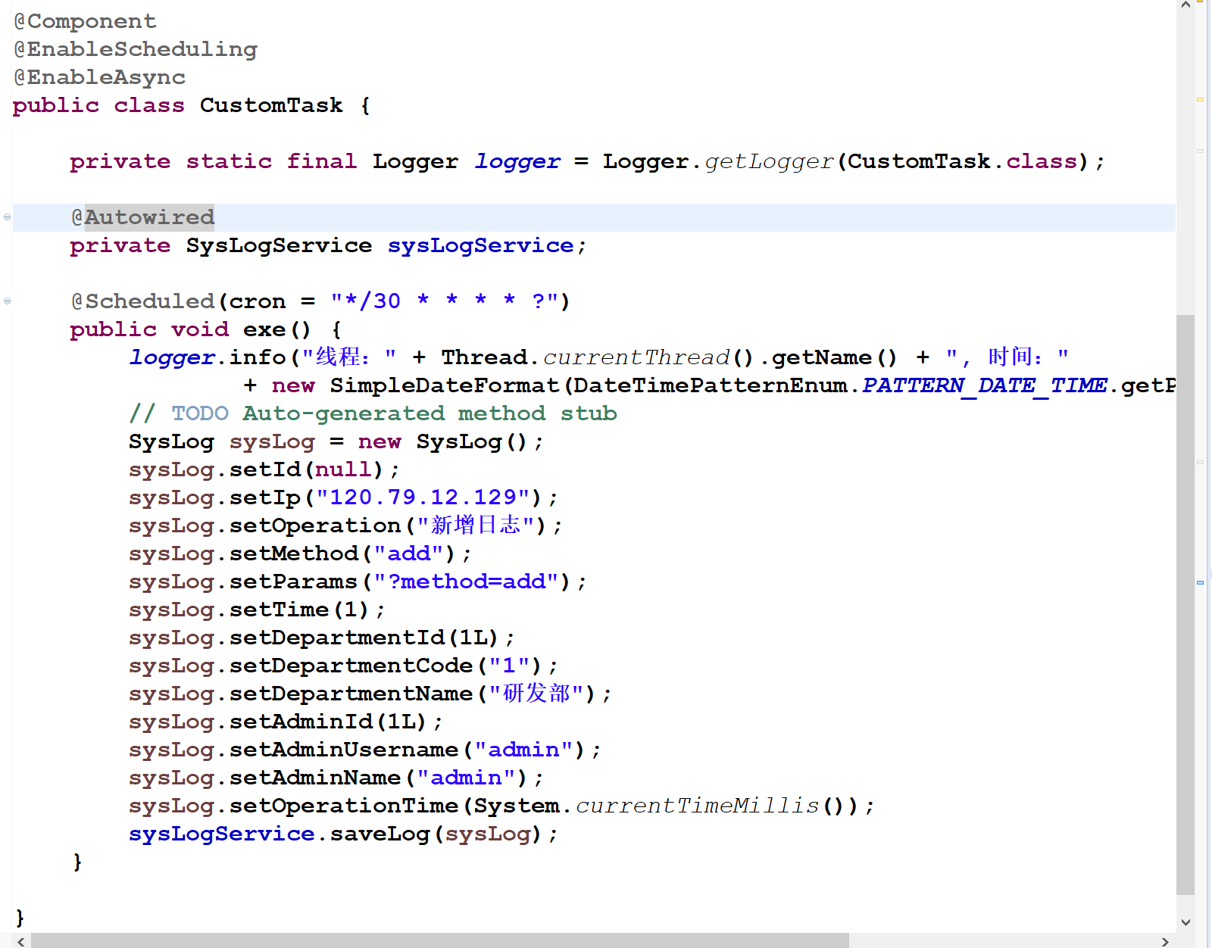The image size is (1212, 948).
Task: Click the setTime(1) call
Action: [x=299, y=610]
